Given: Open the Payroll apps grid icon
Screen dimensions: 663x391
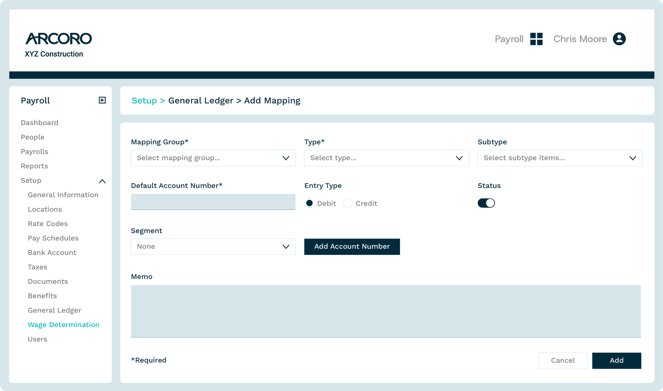Looking at the screenshot, I should pos(536,39).
